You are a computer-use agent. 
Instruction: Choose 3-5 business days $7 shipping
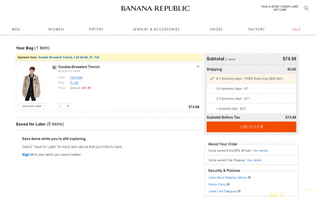tap(251, 88)
